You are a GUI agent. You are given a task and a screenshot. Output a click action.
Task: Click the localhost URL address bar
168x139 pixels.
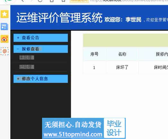128,1
